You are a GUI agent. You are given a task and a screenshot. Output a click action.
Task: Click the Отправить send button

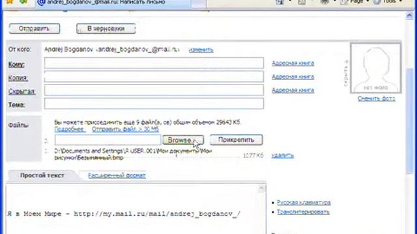click(35, 29)
